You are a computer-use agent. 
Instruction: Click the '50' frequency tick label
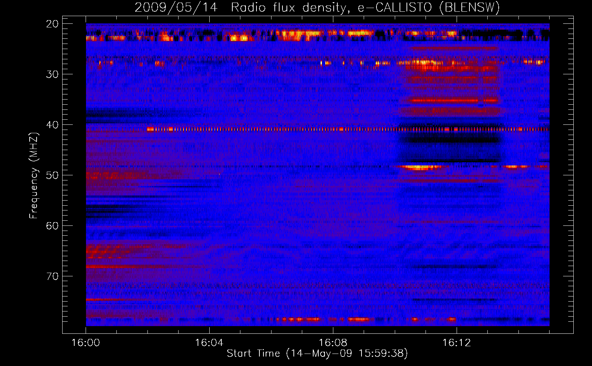(x=53, y=175)
